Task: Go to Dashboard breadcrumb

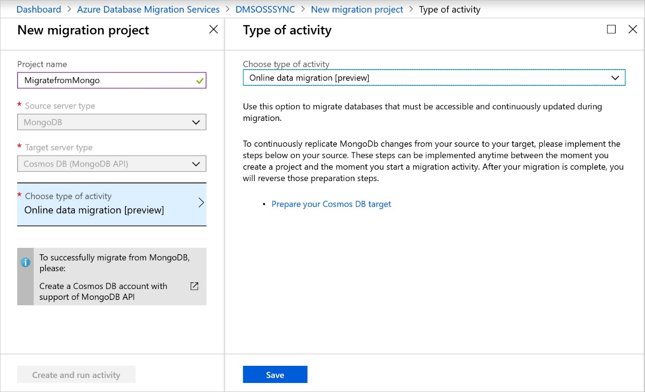Action: pos(39,9)
